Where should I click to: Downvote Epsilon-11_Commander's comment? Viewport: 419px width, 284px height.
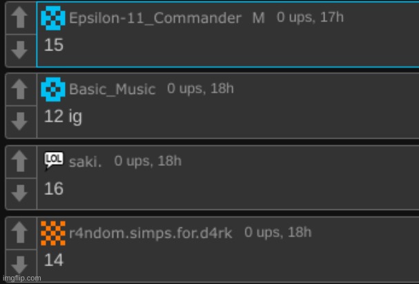(20, 50)
